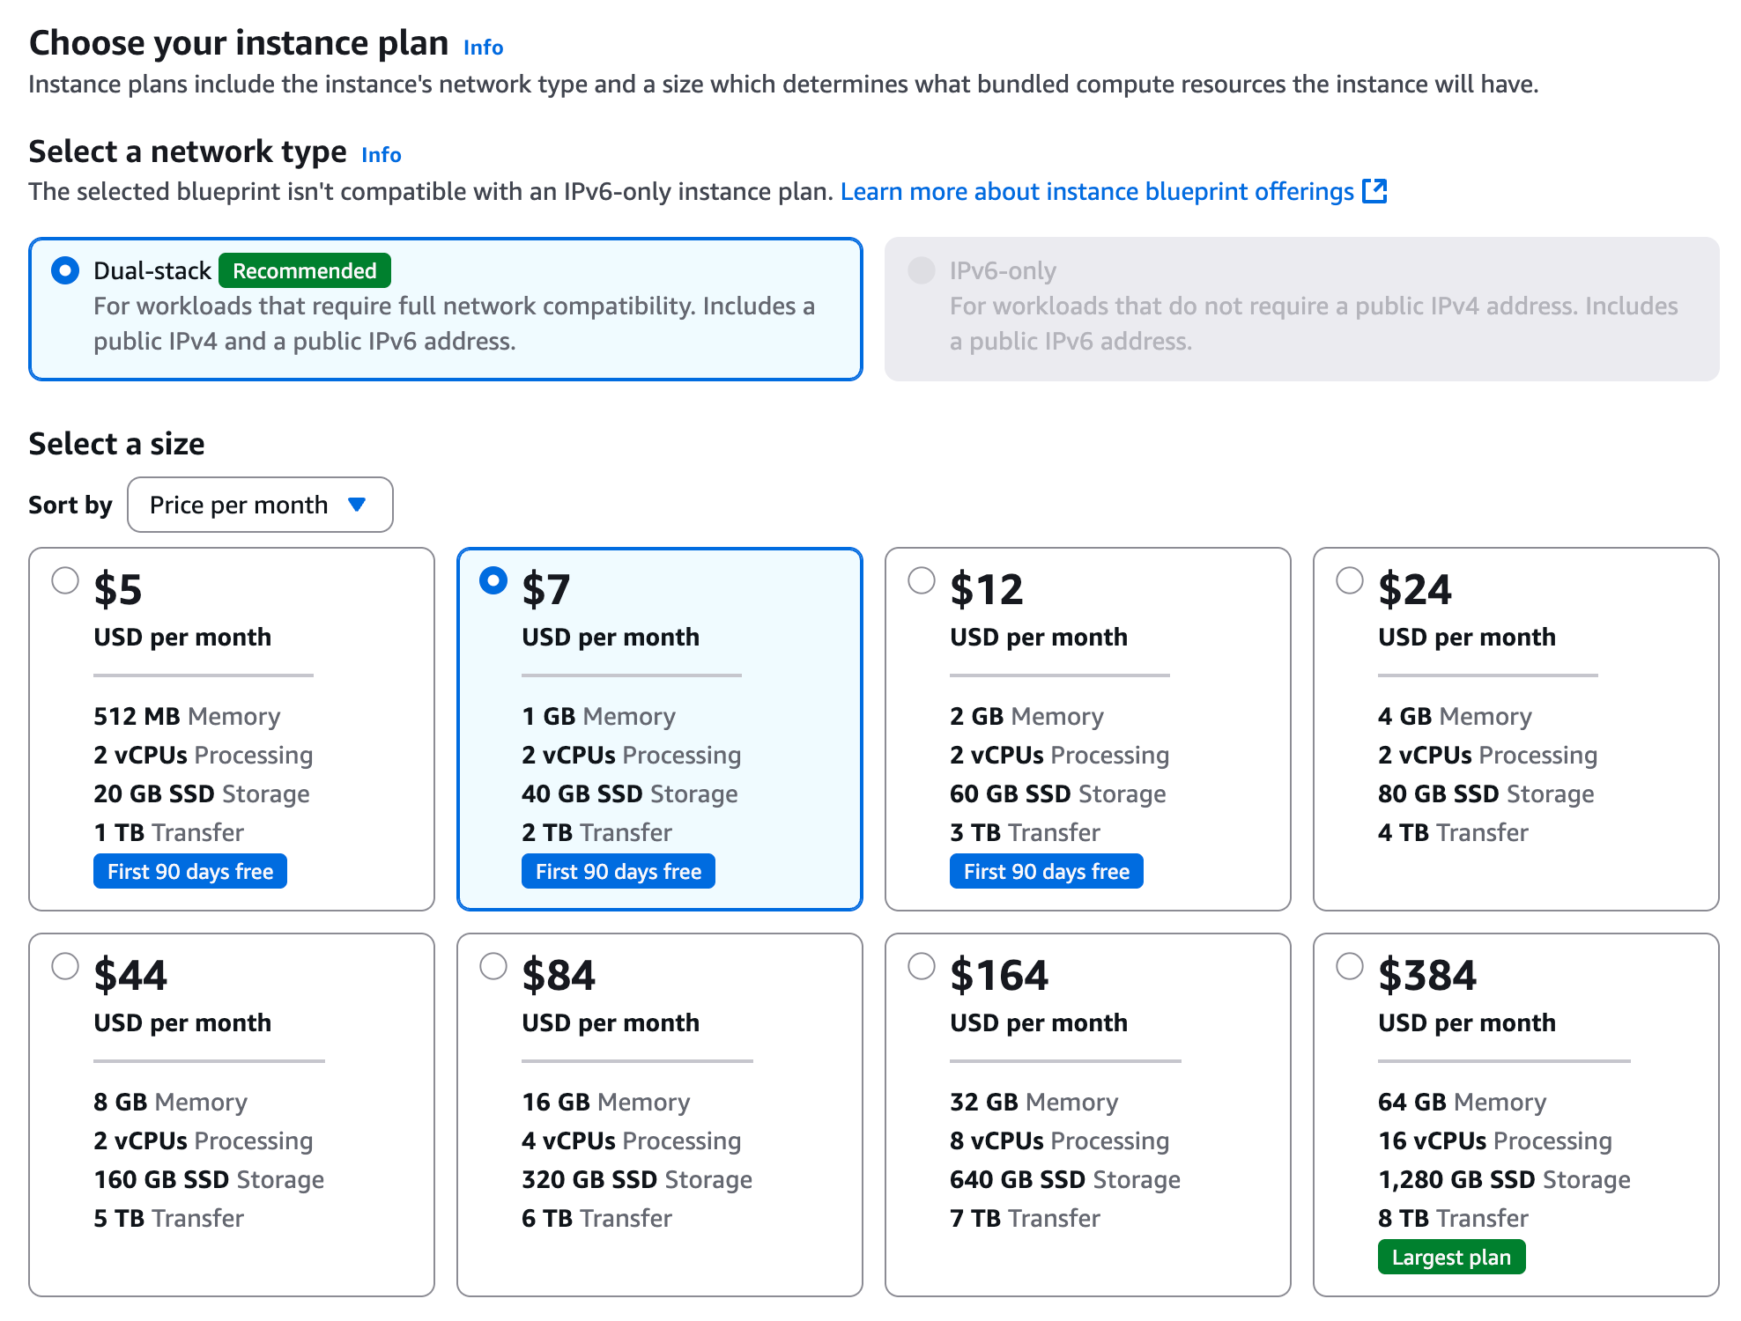Screen dimensions: 1741x1321
Task: Select the $84 per month plan radio
Action: (493, 966)
